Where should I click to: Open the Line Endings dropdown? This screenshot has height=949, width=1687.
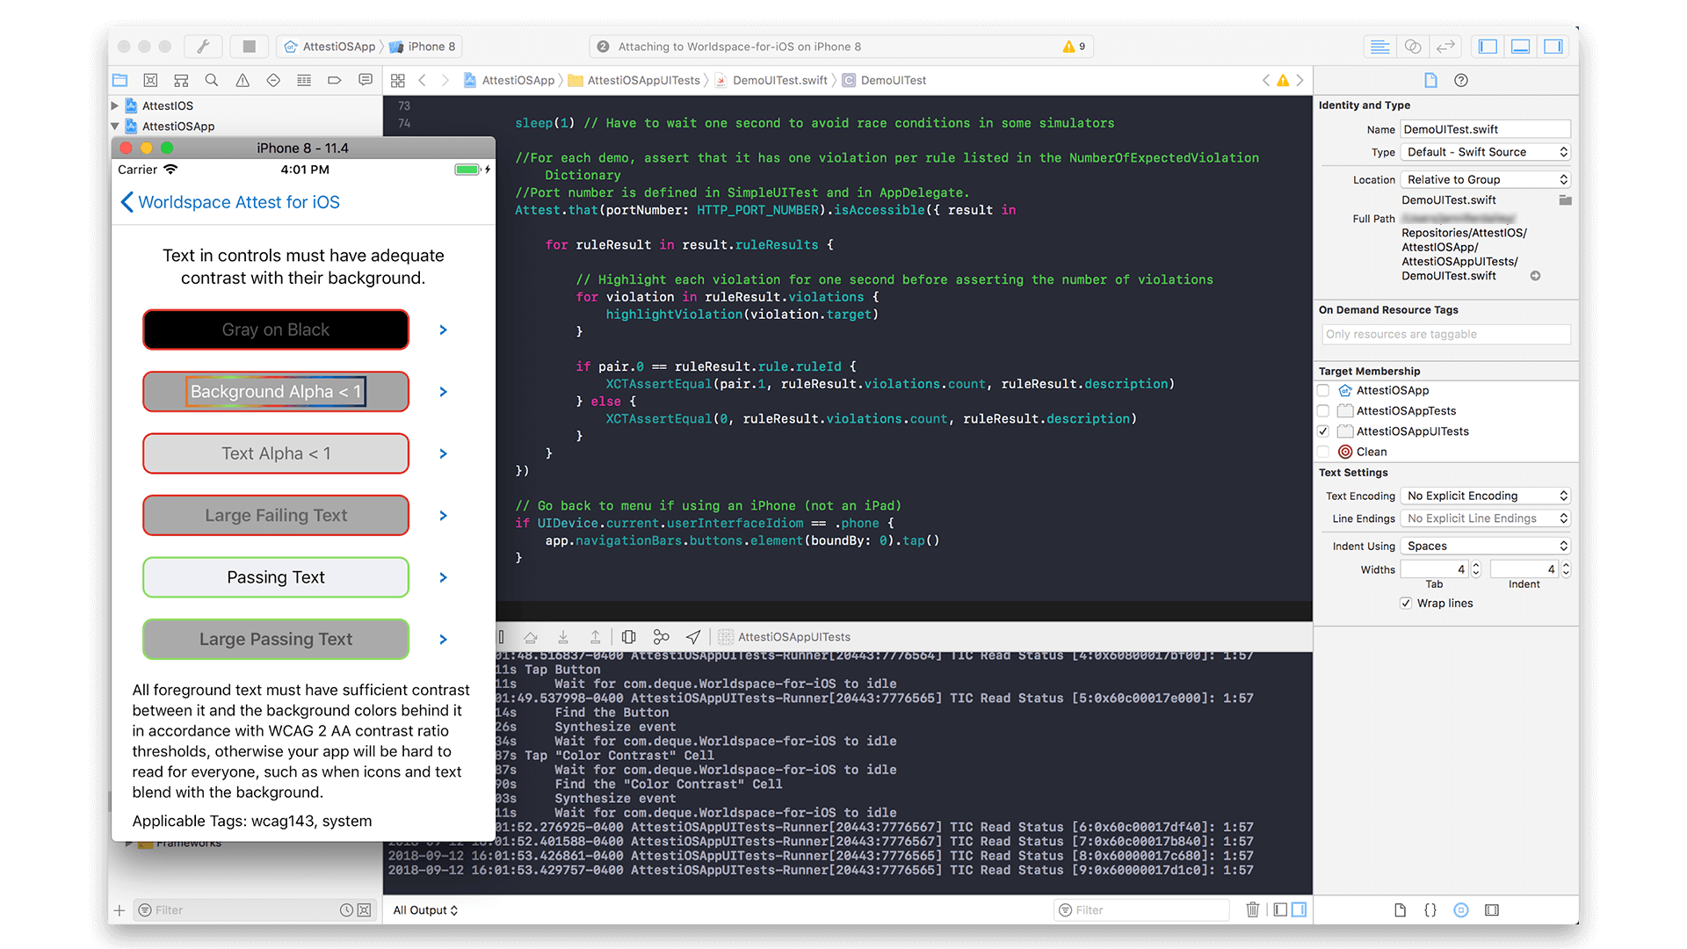tap(1486, 518)
